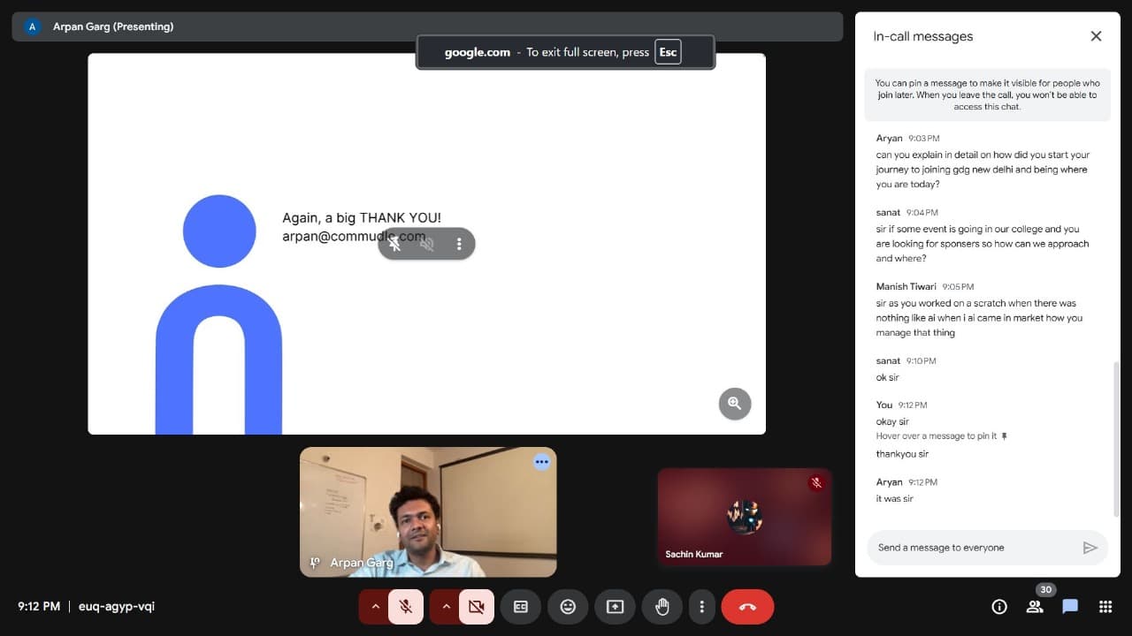Open options on Arpan Garg's video tile
The height and width of the screenshot is (636, 1132).
541,462
